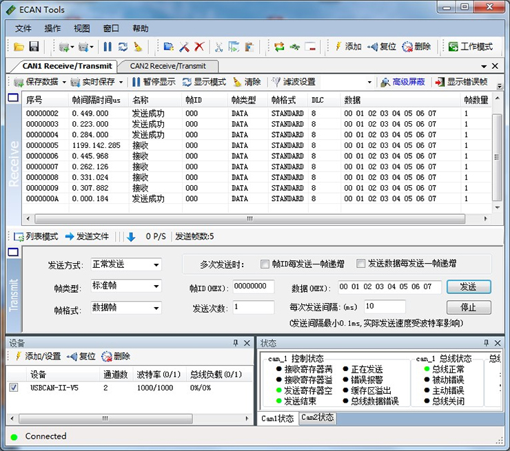Screen dimensions: 510x451
Task: Click 清除 broom to clear received frames
Action: pos(247,82)
